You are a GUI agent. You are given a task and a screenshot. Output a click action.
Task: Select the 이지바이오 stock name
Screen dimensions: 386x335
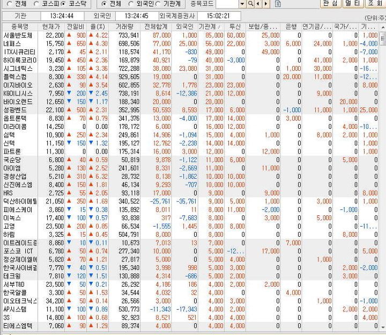pyautogui.click(x=18, y=85)
